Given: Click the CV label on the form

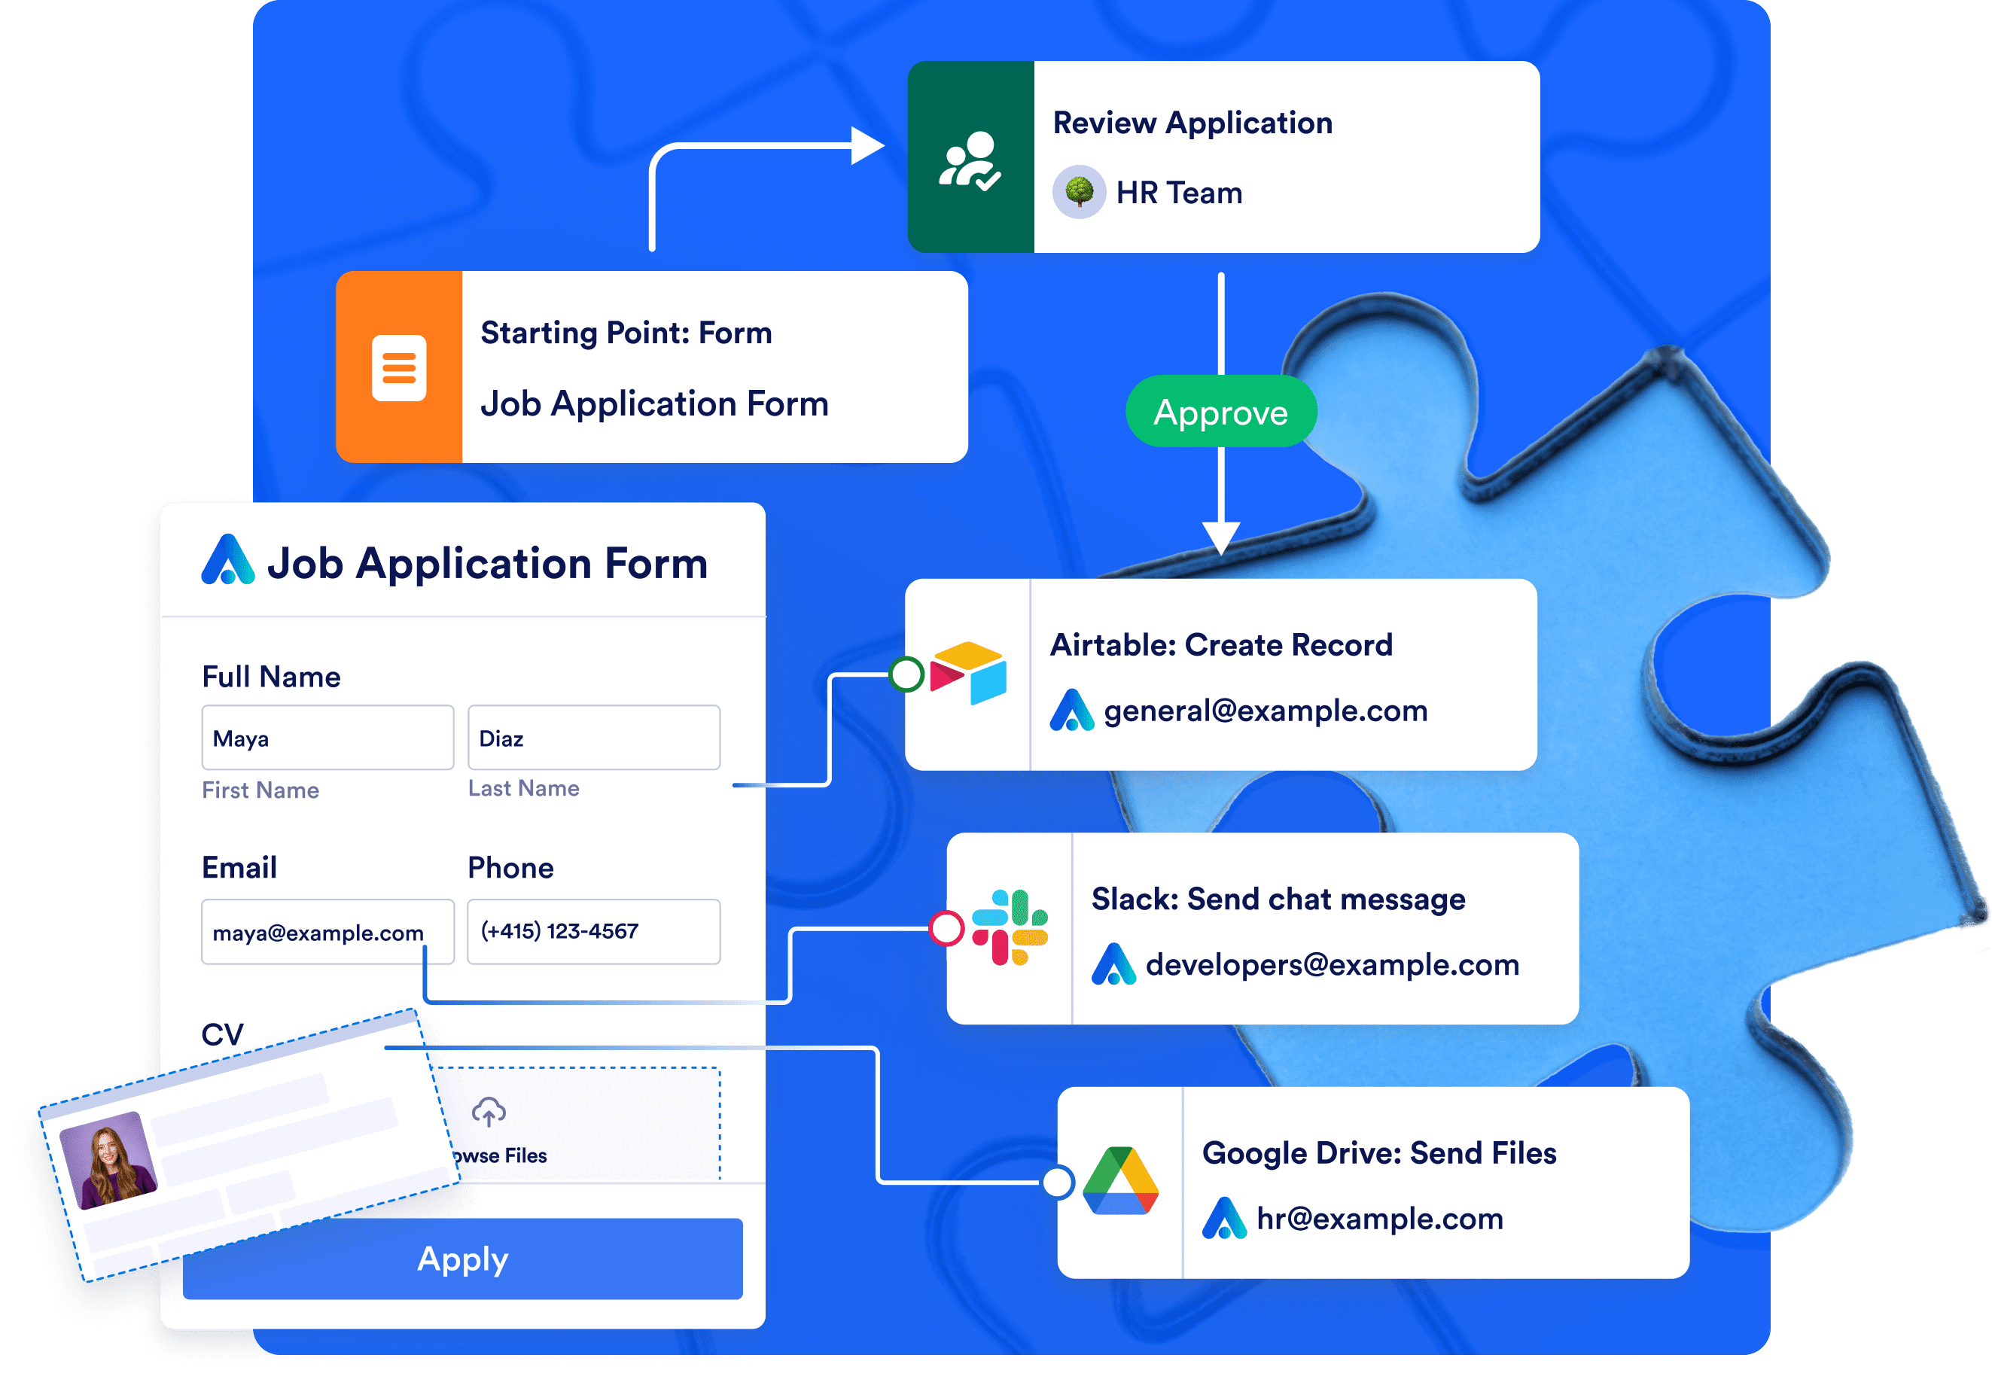Looking at the screenshot, I should click(222, 1034).
